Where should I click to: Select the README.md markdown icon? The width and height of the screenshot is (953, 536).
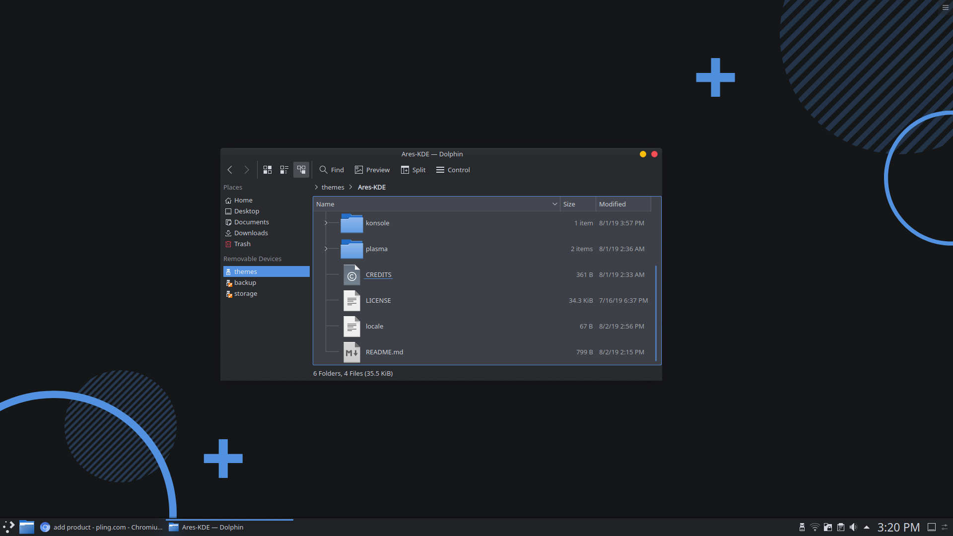351,352
